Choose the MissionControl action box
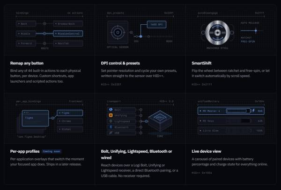The width and height of the screenshot is (281, 190). tap(68, 34)
